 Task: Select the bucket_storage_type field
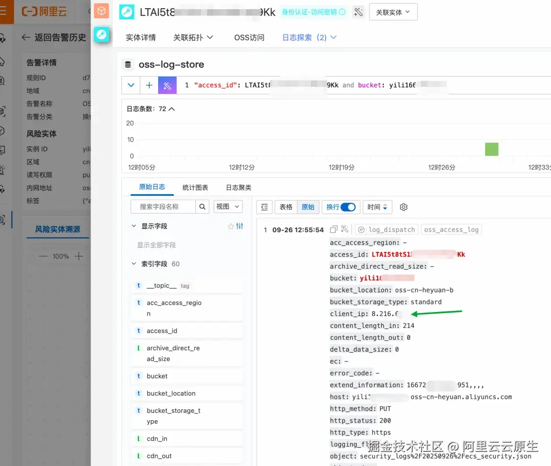187,416
